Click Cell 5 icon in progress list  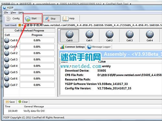tap(7, 72)
